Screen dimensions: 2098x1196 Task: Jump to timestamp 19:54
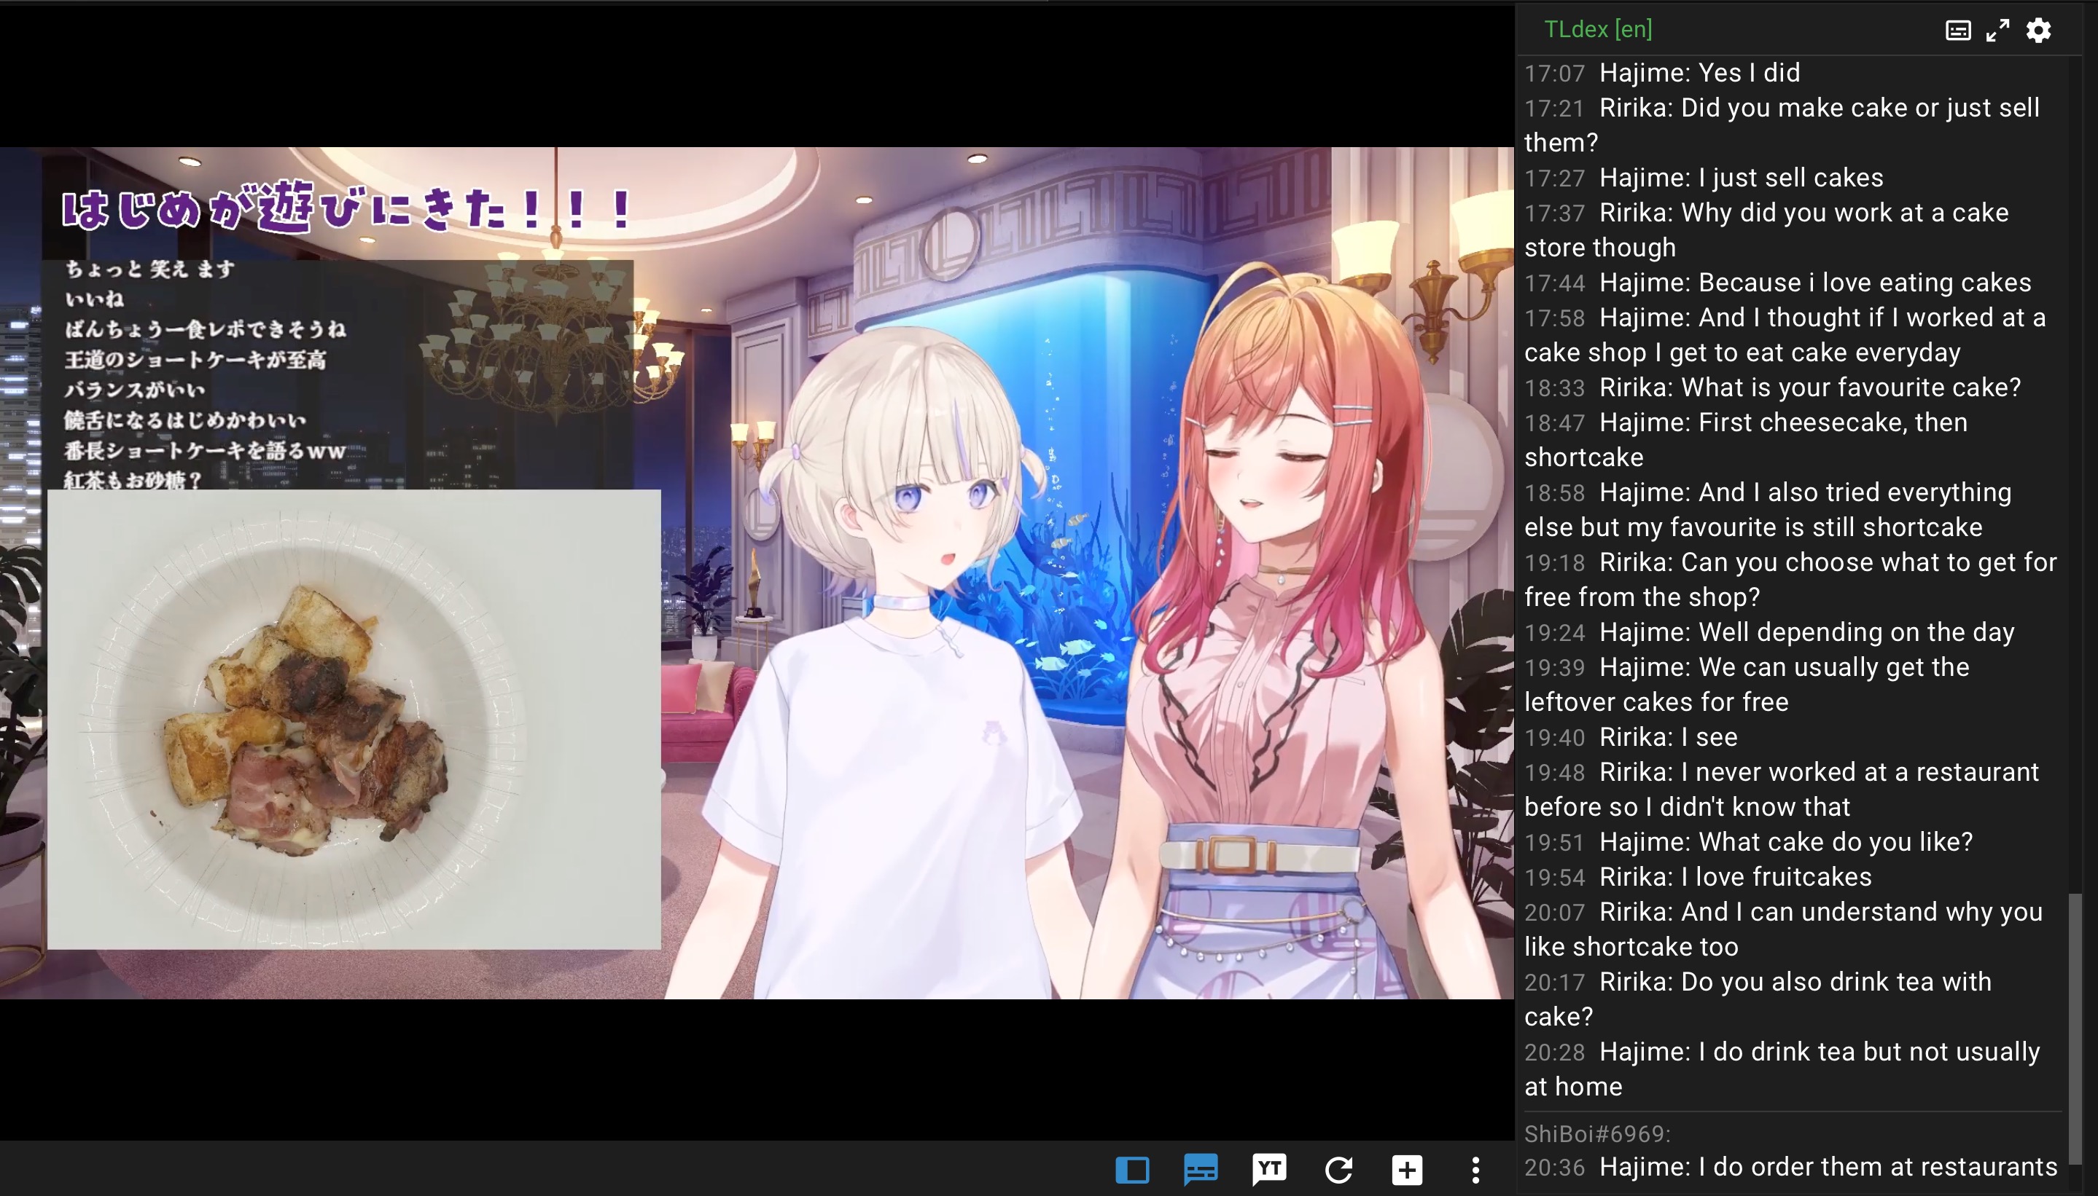pos(1553,877)
